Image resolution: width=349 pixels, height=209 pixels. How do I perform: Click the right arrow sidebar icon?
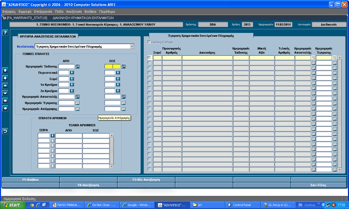pyautogui.click(x=5, y=108)
